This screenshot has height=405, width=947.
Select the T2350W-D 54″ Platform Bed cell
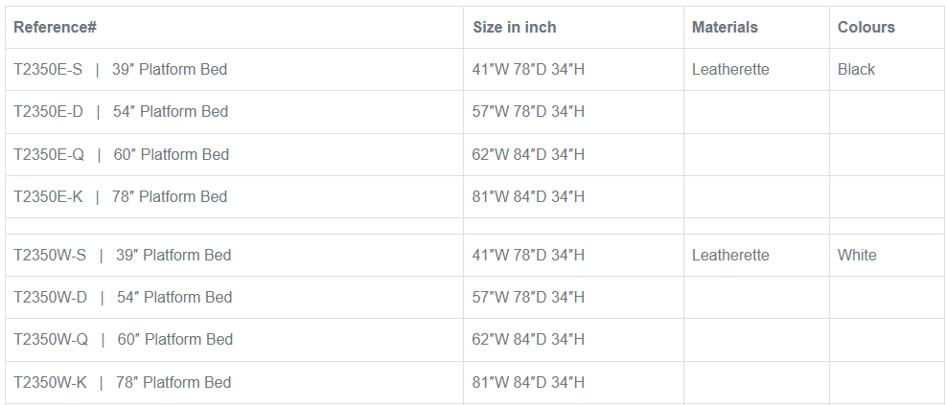point(123,297)
